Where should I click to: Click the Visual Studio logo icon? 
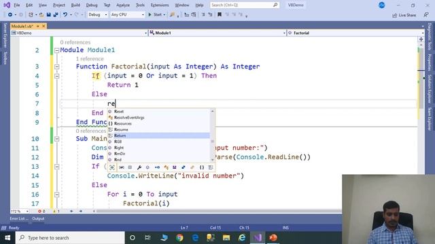[x=7, y=5]
